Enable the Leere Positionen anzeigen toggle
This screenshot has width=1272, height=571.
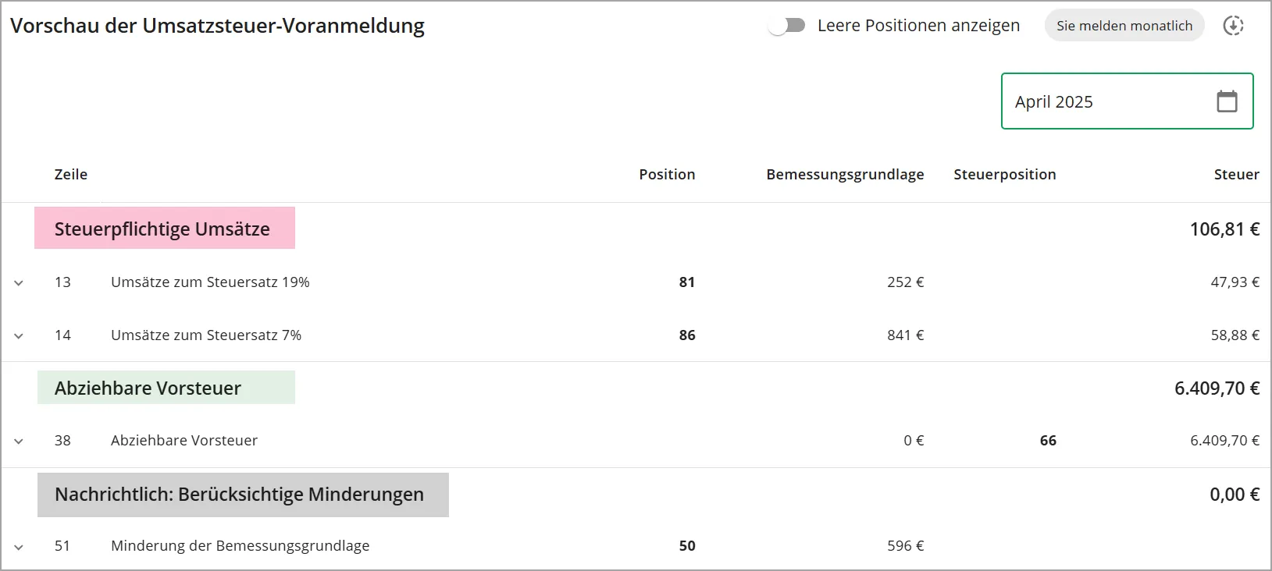(786, 25)
